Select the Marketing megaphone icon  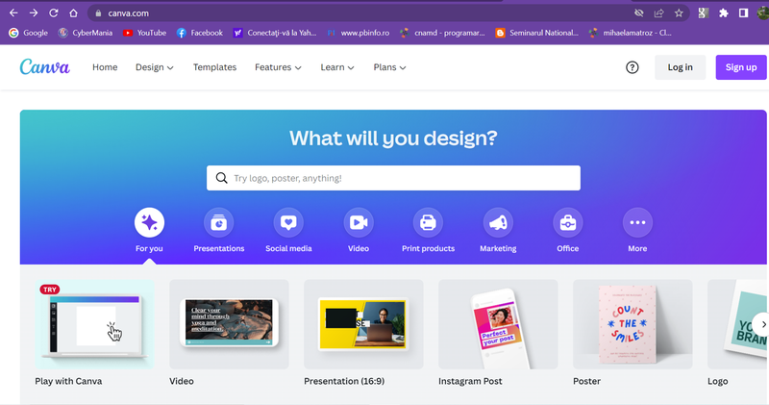(x=498, y=222)
